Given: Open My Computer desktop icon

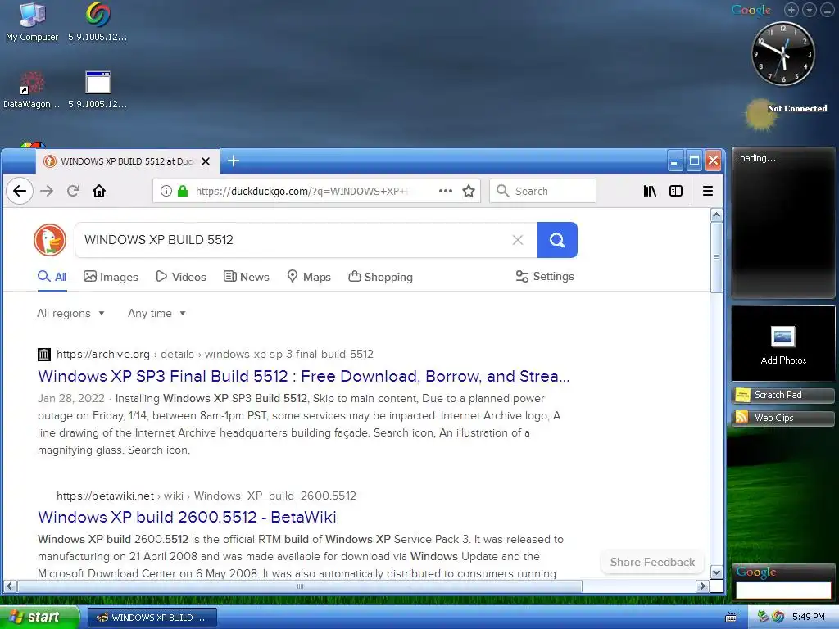Looking at the screenshot, I should [x=32, y=22].
